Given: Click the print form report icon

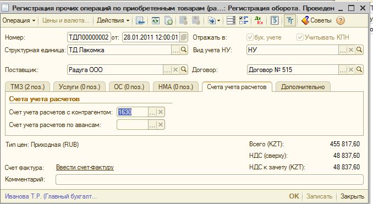Looking at the screenshot, I should click(275, 20).
